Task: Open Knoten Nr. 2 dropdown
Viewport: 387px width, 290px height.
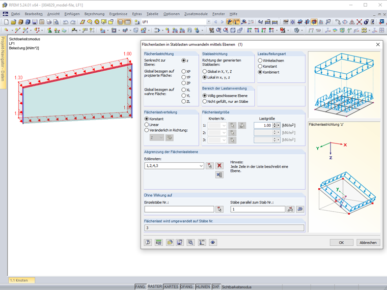Action: (224, 133)
